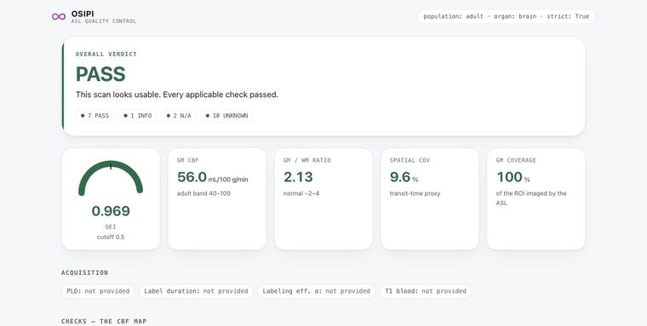Select the 7 PASS status chip
The width and height of the screenshot is (647, 326).
coord(94,116)
